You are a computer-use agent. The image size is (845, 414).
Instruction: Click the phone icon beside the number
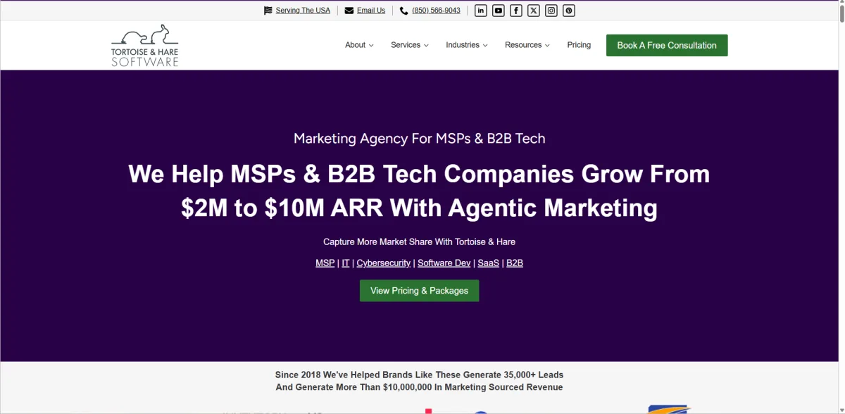(403, 11)
